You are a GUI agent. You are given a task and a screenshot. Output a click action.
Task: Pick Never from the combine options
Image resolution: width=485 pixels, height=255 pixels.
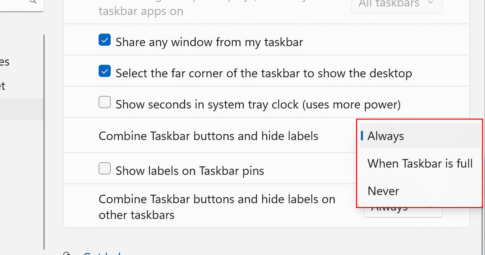[x=383, y=191]
